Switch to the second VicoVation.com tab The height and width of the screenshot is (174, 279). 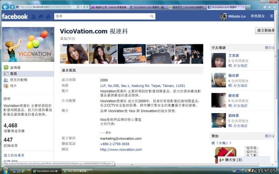click(148, 7)
